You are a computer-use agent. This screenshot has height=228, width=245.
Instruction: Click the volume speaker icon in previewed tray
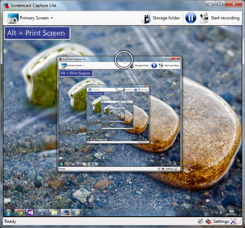[221, 213]
